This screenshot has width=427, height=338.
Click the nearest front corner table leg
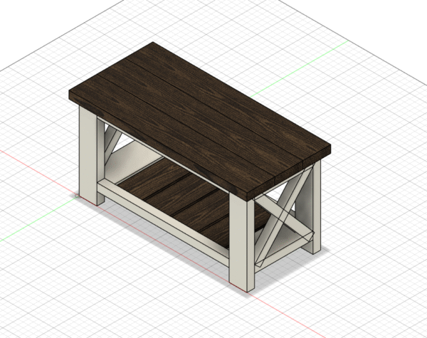click(242, 243)
